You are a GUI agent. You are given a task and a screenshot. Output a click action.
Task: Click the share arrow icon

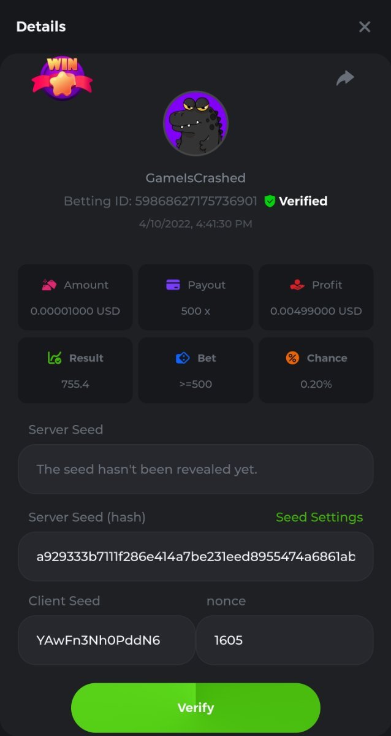click(345, 78)
